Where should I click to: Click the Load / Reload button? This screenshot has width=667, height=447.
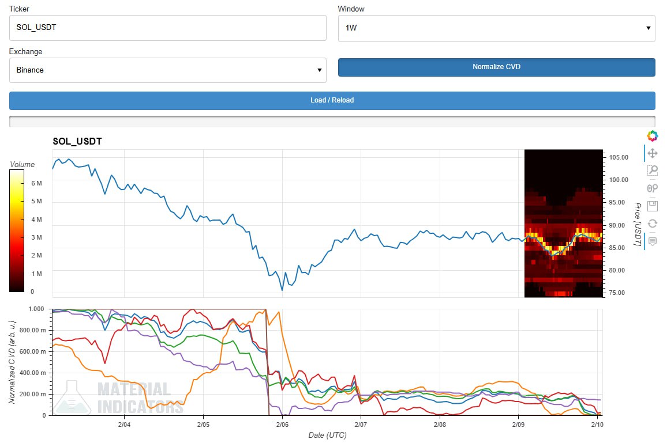pyautogui.click(x=332, y=100)
